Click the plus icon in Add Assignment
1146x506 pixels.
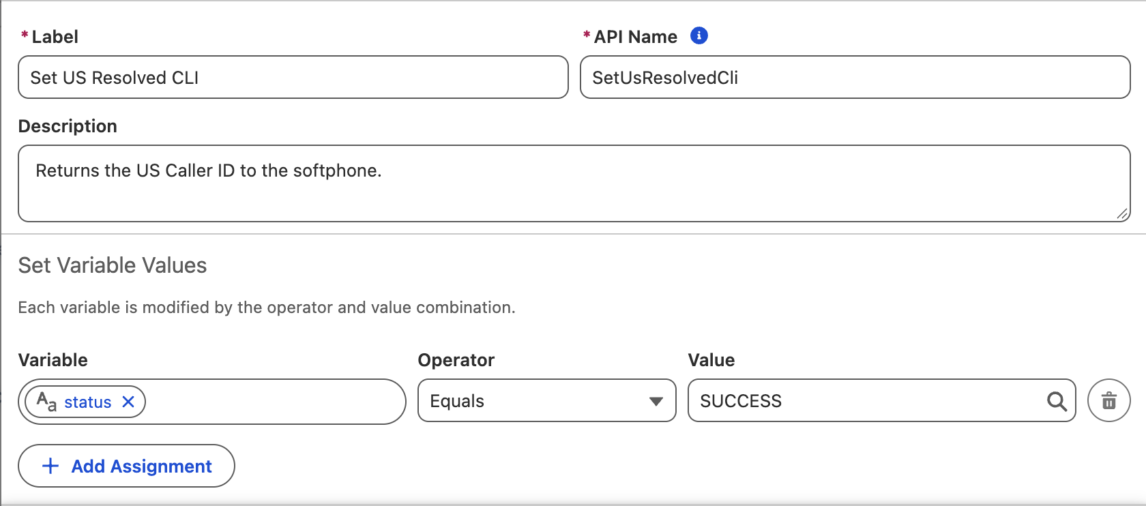click(x=50, y=466)
